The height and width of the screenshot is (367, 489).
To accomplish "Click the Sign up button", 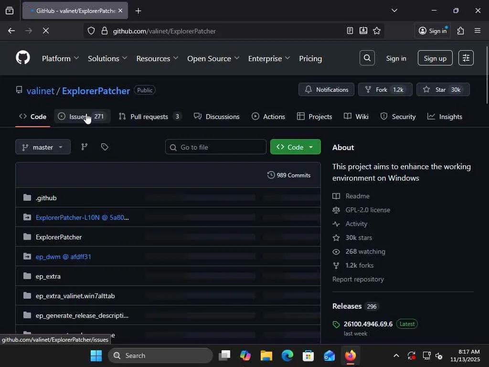I will (435, 58).
